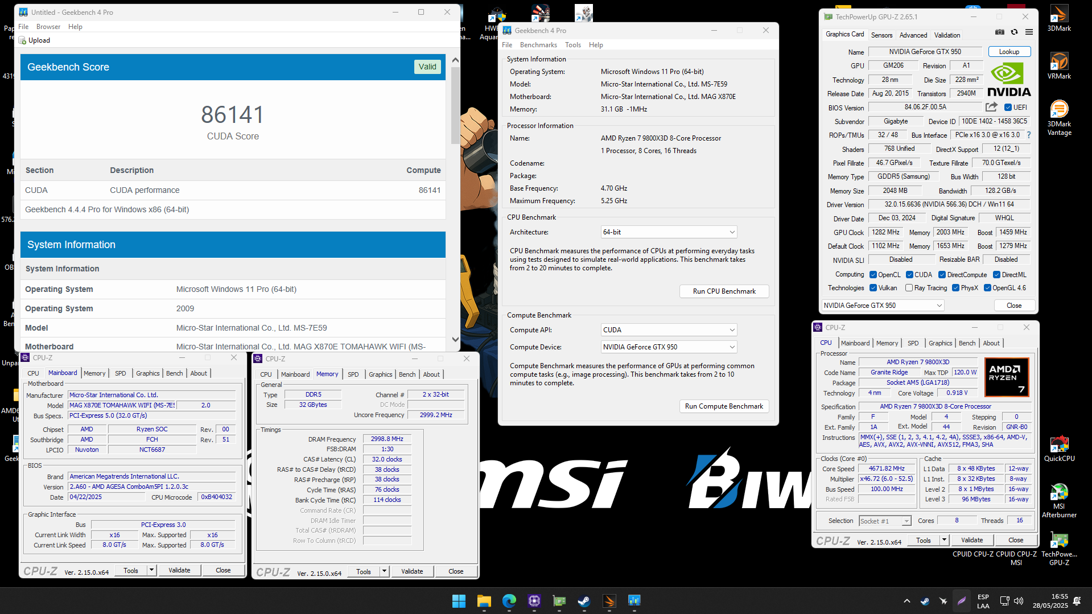Toggle the OpenGL 4.6 checkbox

point(987,288)
